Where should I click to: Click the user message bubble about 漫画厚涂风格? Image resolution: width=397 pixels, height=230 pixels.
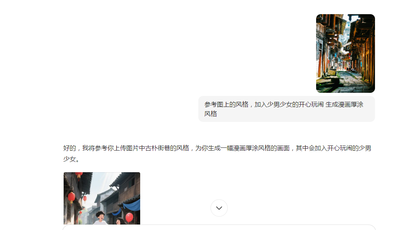click(x=286, y=109)
